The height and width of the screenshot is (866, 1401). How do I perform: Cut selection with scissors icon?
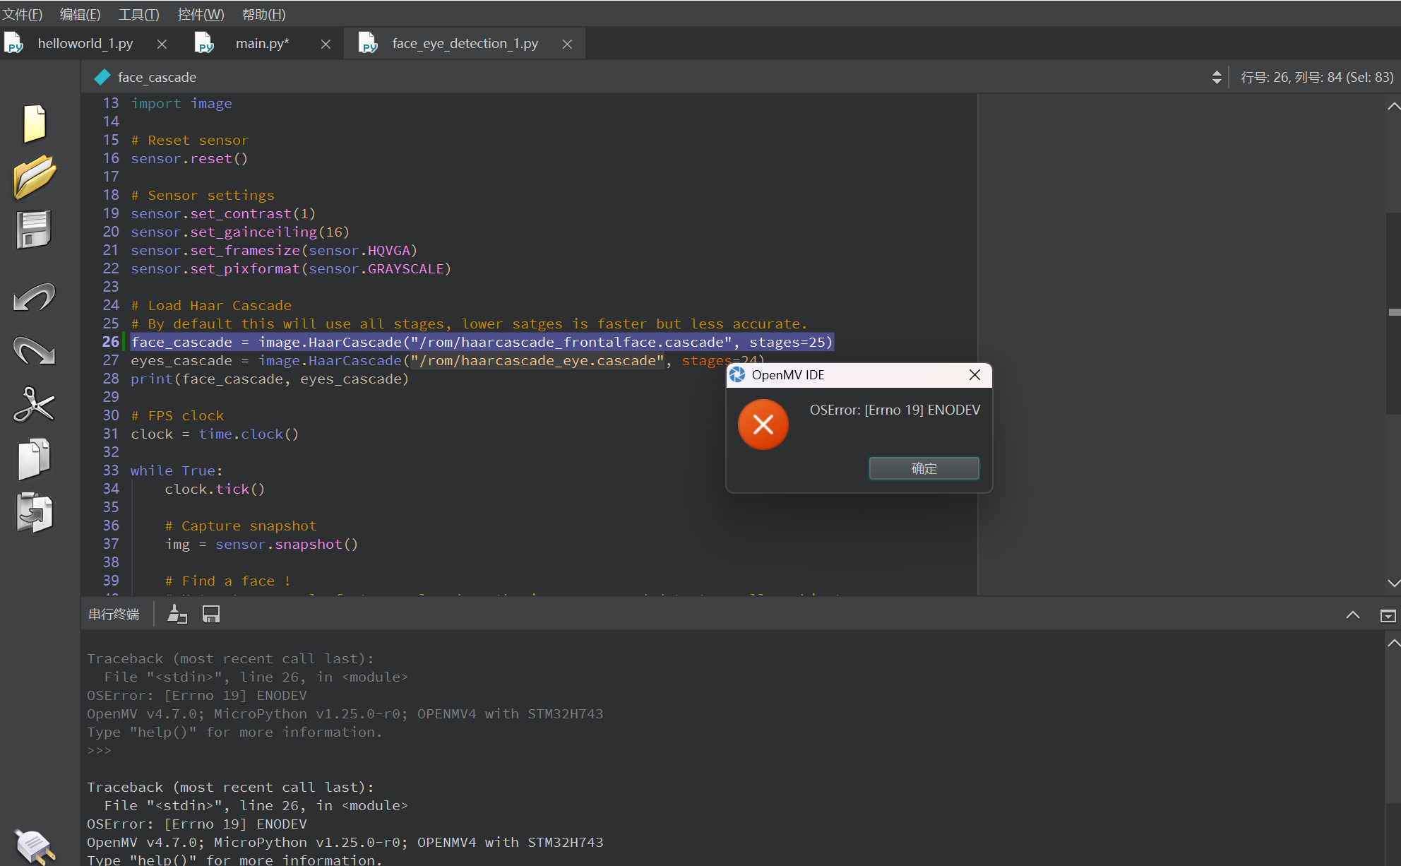pos(34,405)
